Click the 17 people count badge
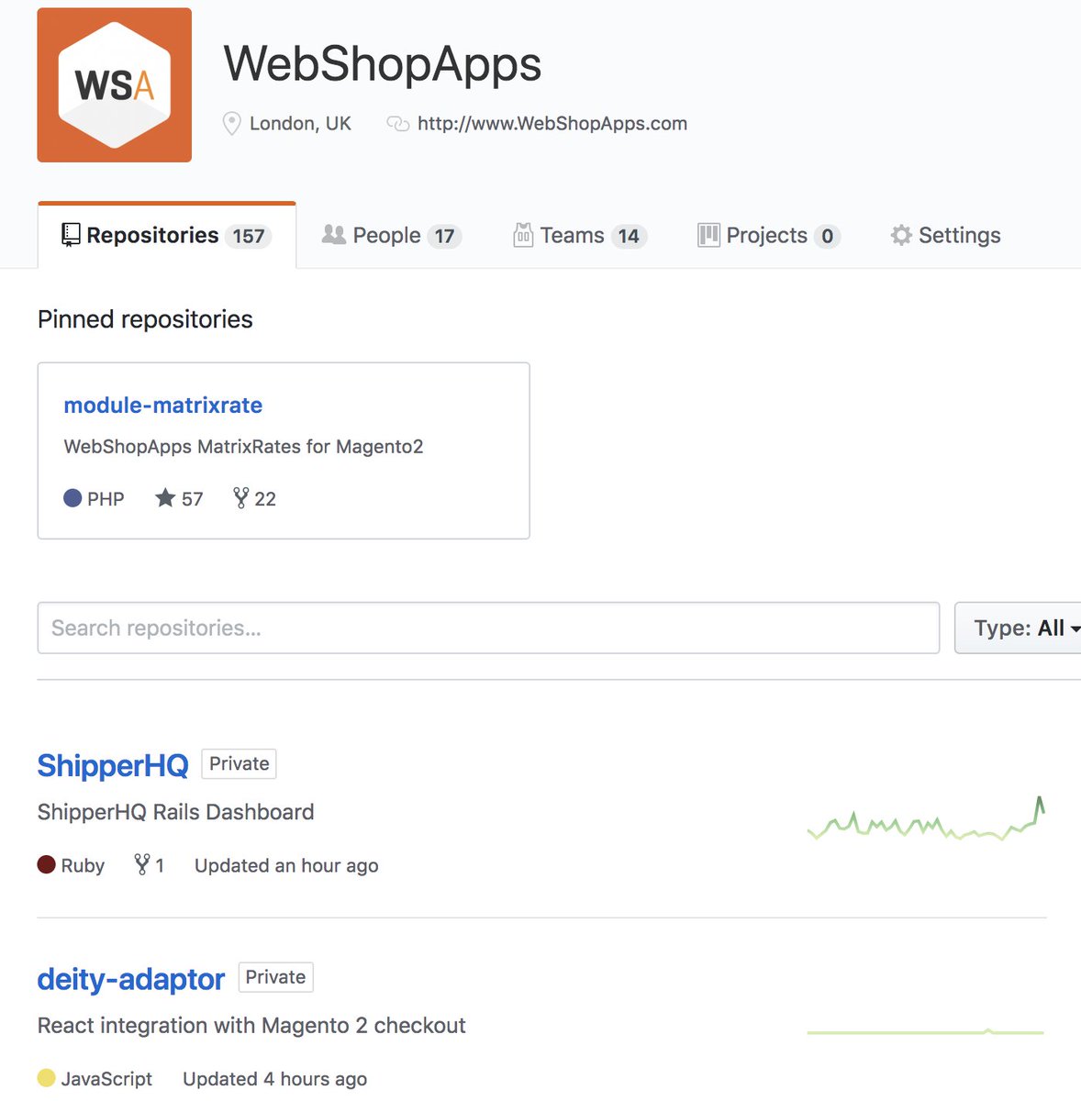1081x1101 pixels. 444,237
